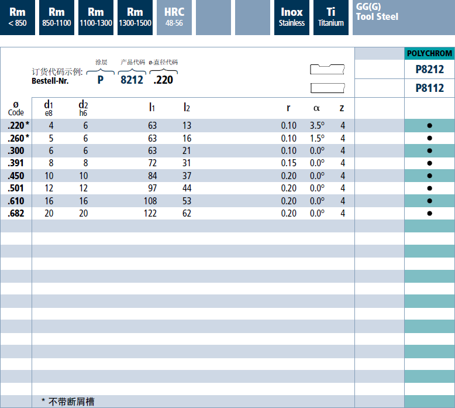Click the POLYCHROM coating header

click(429, 53)
